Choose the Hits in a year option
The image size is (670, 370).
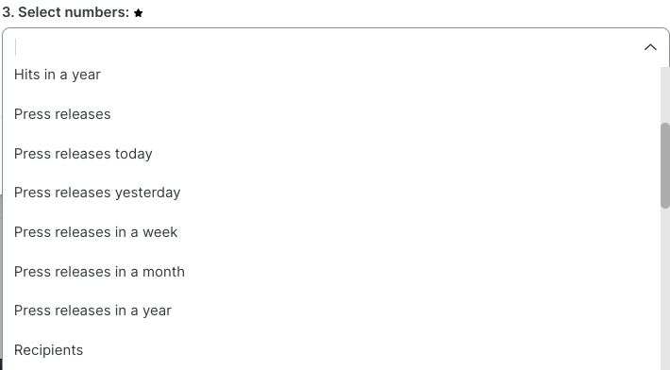(331, 75)
